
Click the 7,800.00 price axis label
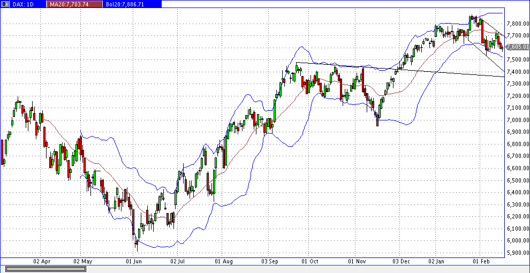tap(518, 24)
